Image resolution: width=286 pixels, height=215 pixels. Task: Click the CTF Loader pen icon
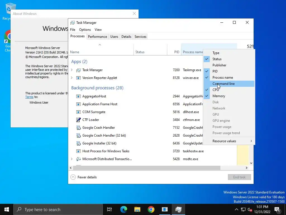(78, 120)
